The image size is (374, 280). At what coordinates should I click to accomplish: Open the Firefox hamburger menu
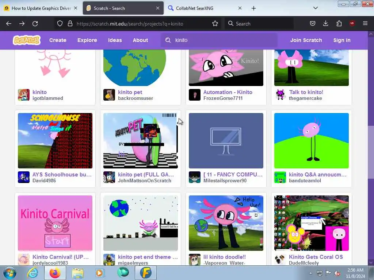click(365, 23)
